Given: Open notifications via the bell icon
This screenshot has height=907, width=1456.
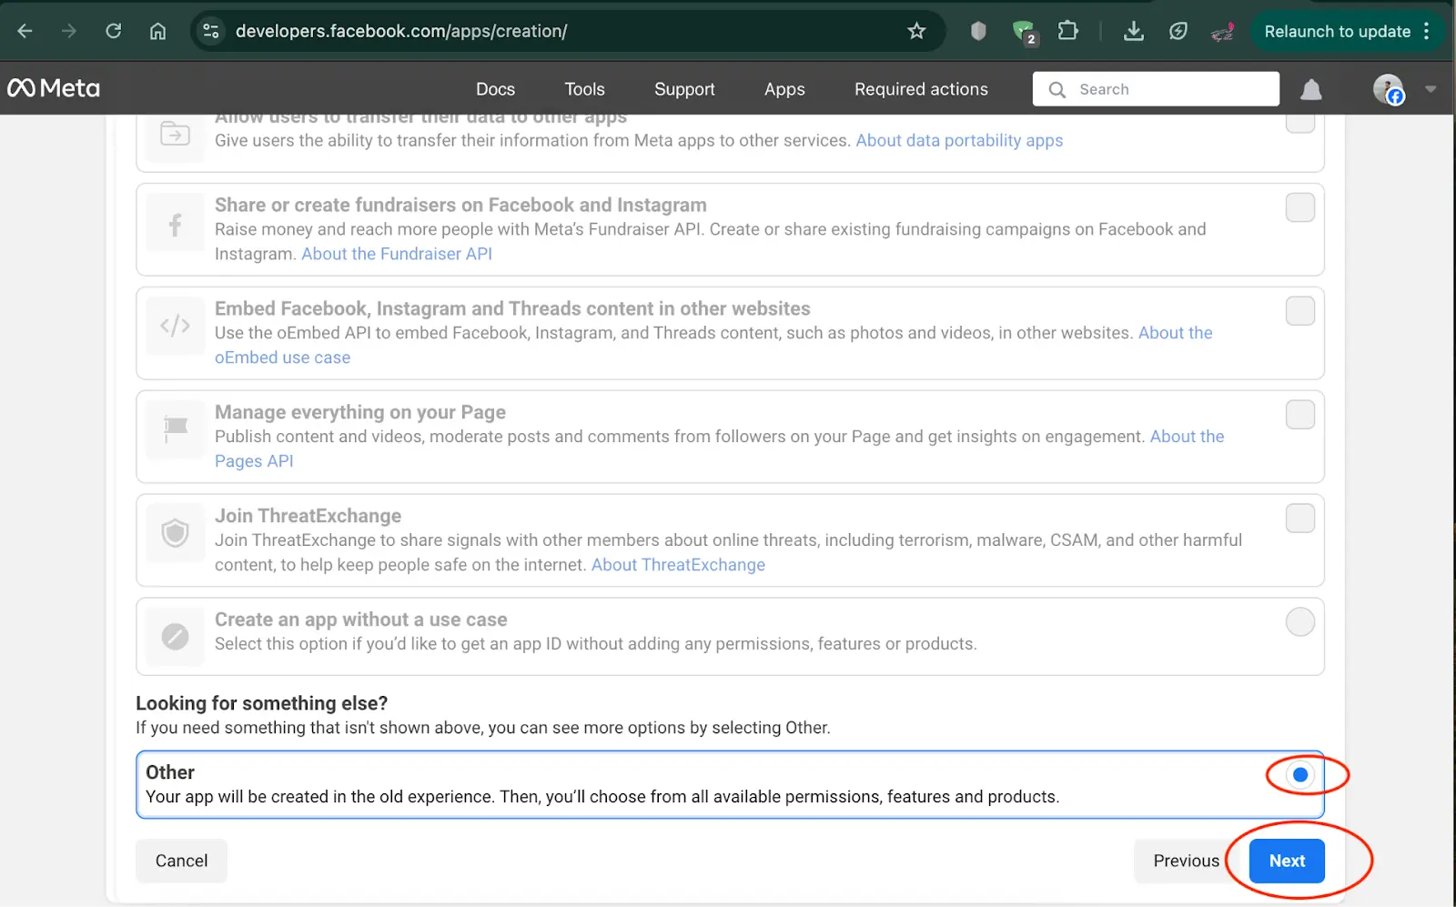Looking at the screenshot, I should tap(1310, 89).
